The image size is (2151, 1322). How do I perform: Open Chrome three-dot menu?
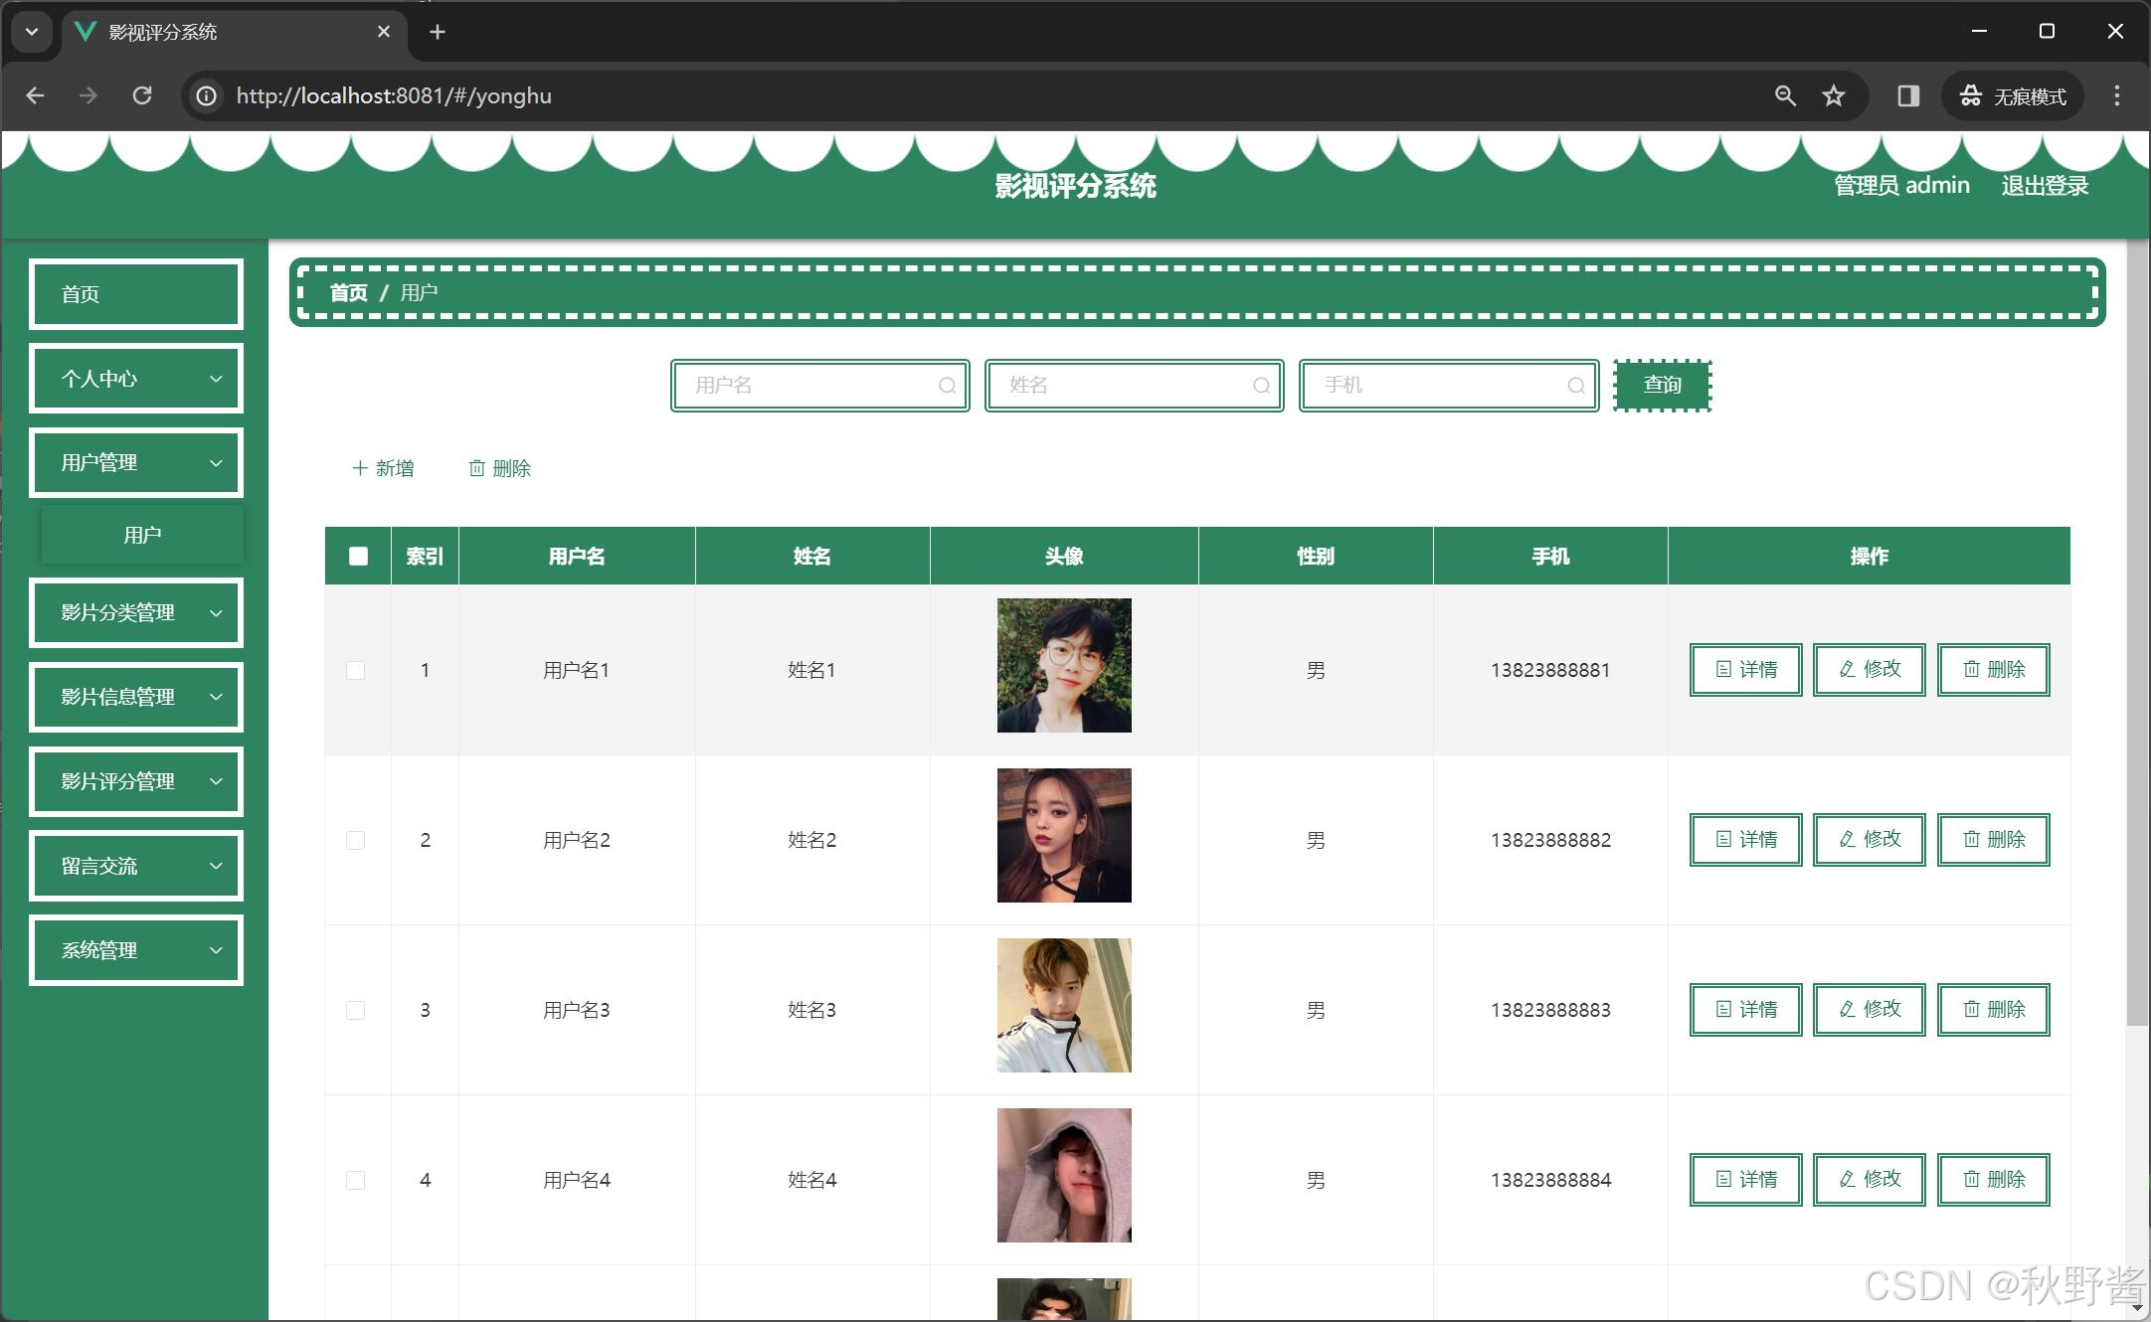click(2116, 95)
